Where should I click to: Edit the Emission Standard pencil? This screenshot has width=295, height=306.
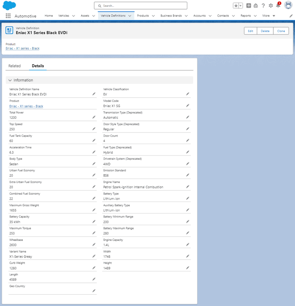[x=188, y=175]
